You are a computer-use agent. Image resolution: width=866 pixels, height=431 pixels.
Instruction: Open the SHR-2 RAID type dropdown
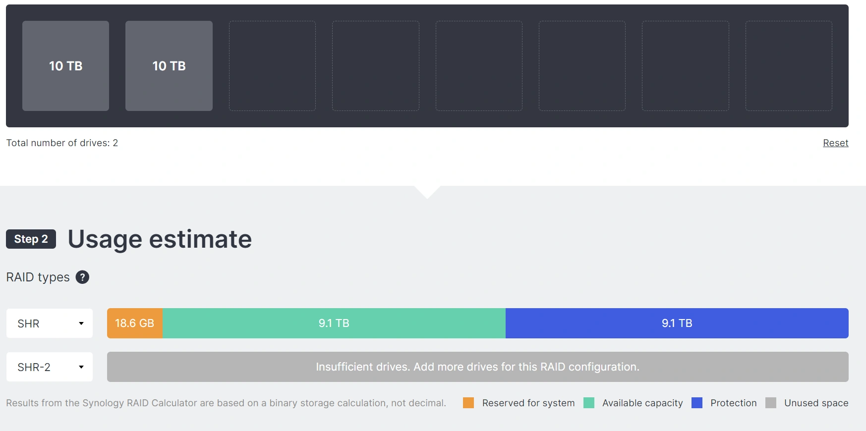[50, 367]
